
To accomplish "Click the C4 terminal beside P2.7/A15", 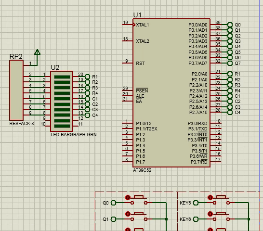I will pyautogui.click(x=230, y=112).
